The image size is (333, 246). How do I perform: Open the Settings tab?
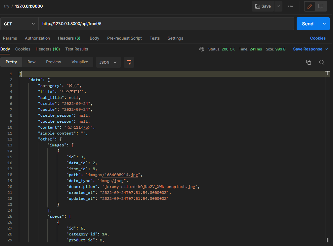(x=175, y=38)
